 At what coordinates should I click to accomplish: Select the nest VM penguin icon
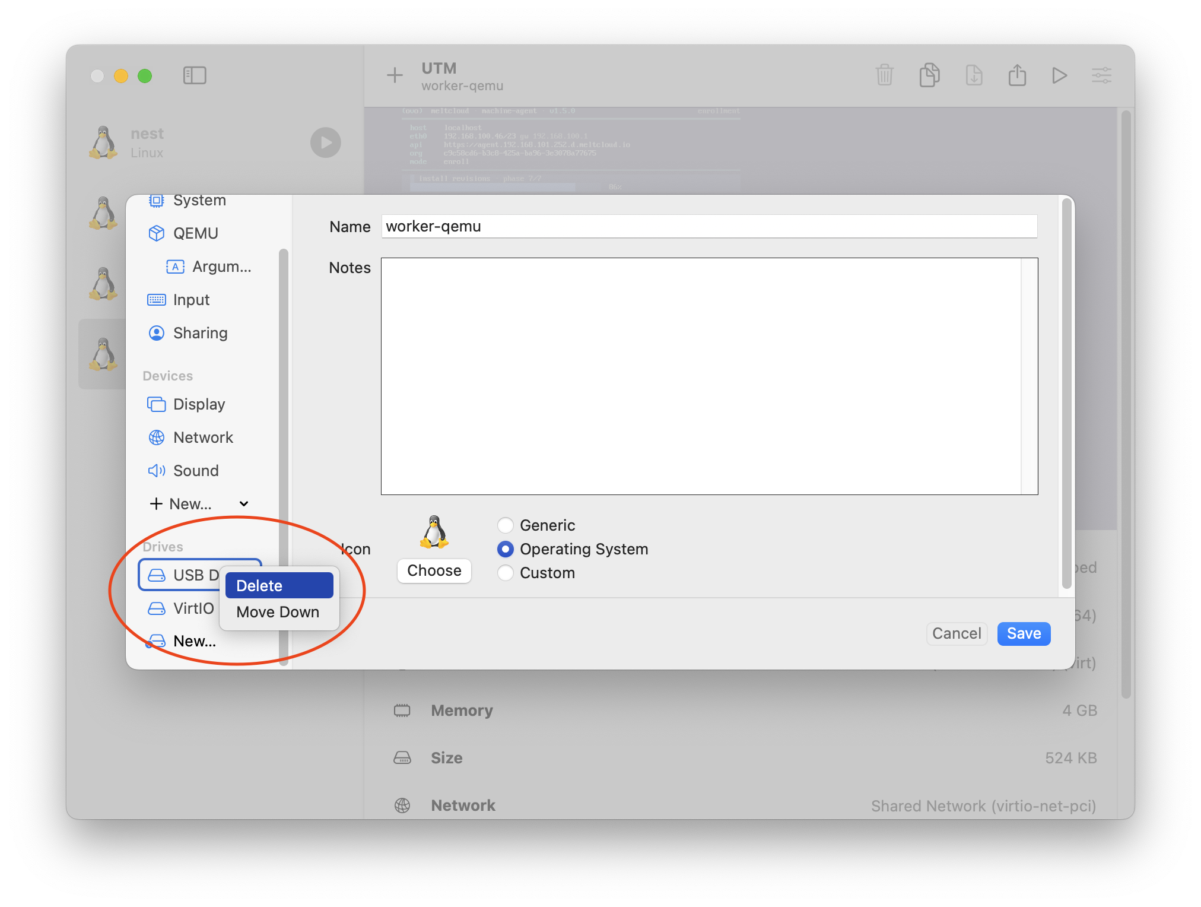pyautogui.click(x=104, y=142)
